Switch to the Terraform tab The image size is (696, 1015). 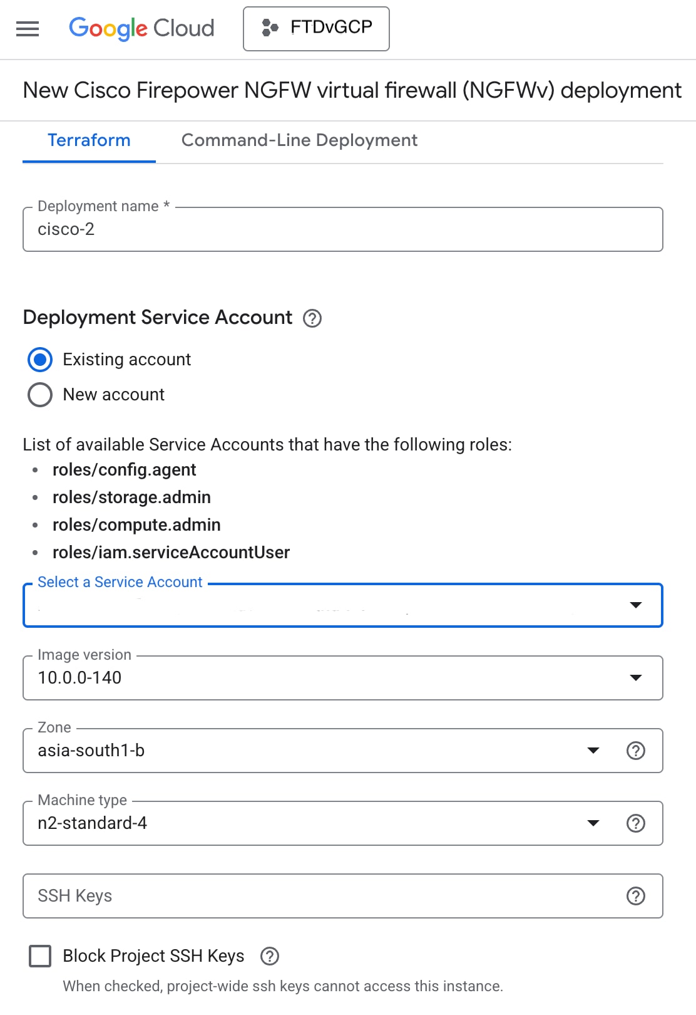tap(89, 140)
